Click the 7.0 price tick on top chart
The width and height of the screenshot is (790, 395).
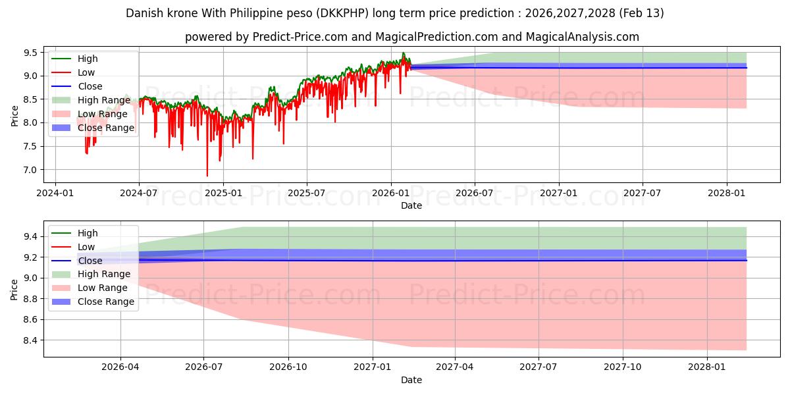(x=30, y=170)
